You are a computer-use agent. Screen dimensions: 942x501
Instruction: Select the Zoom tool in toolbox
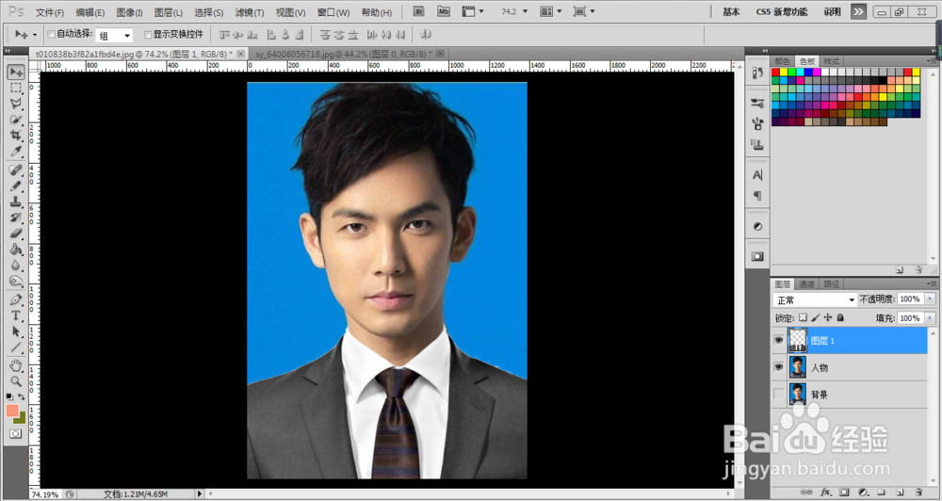[16, 380]
